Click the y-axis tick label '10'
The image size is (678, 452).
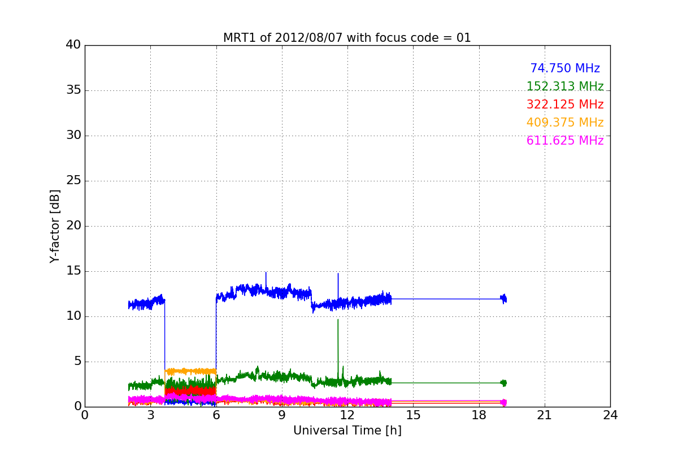pyautogui.click(x=73, y=316)
